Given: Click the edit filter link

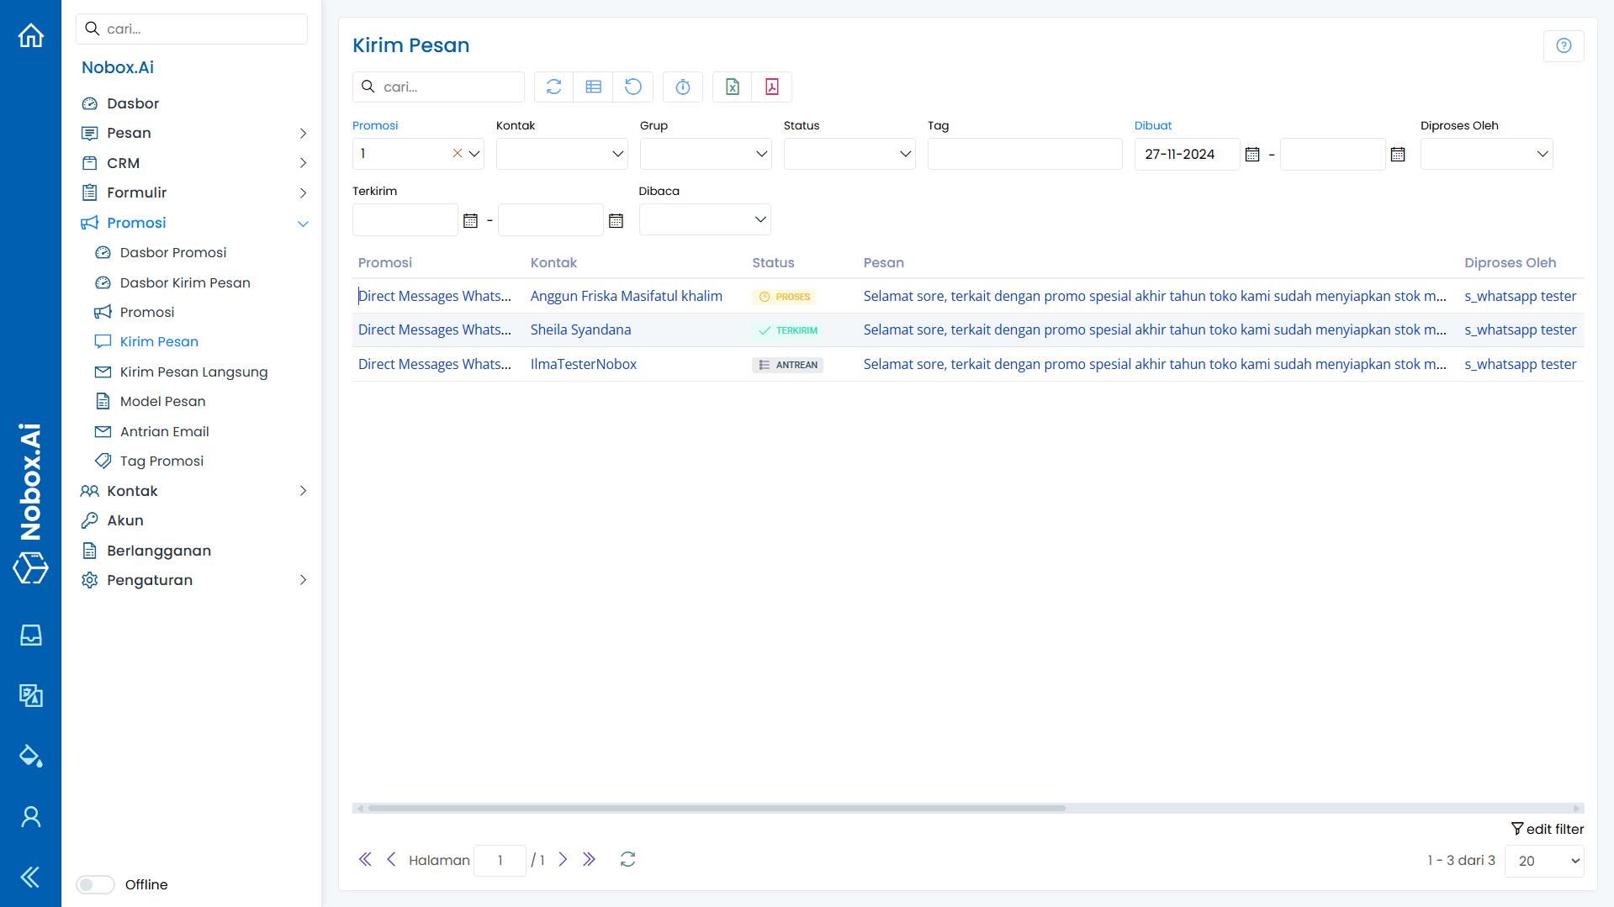Looking at the screenshot, I should coord(1547,829).
